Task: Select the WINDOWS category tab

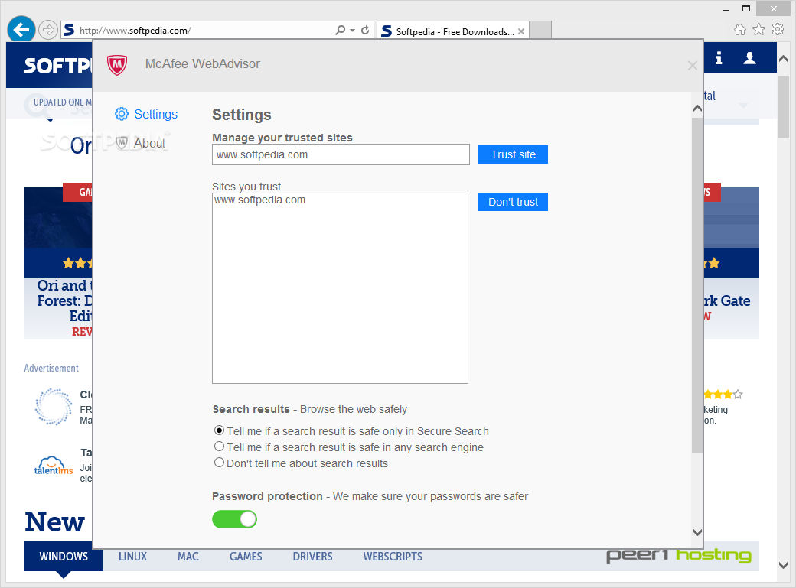Action: tap(64, 557)
